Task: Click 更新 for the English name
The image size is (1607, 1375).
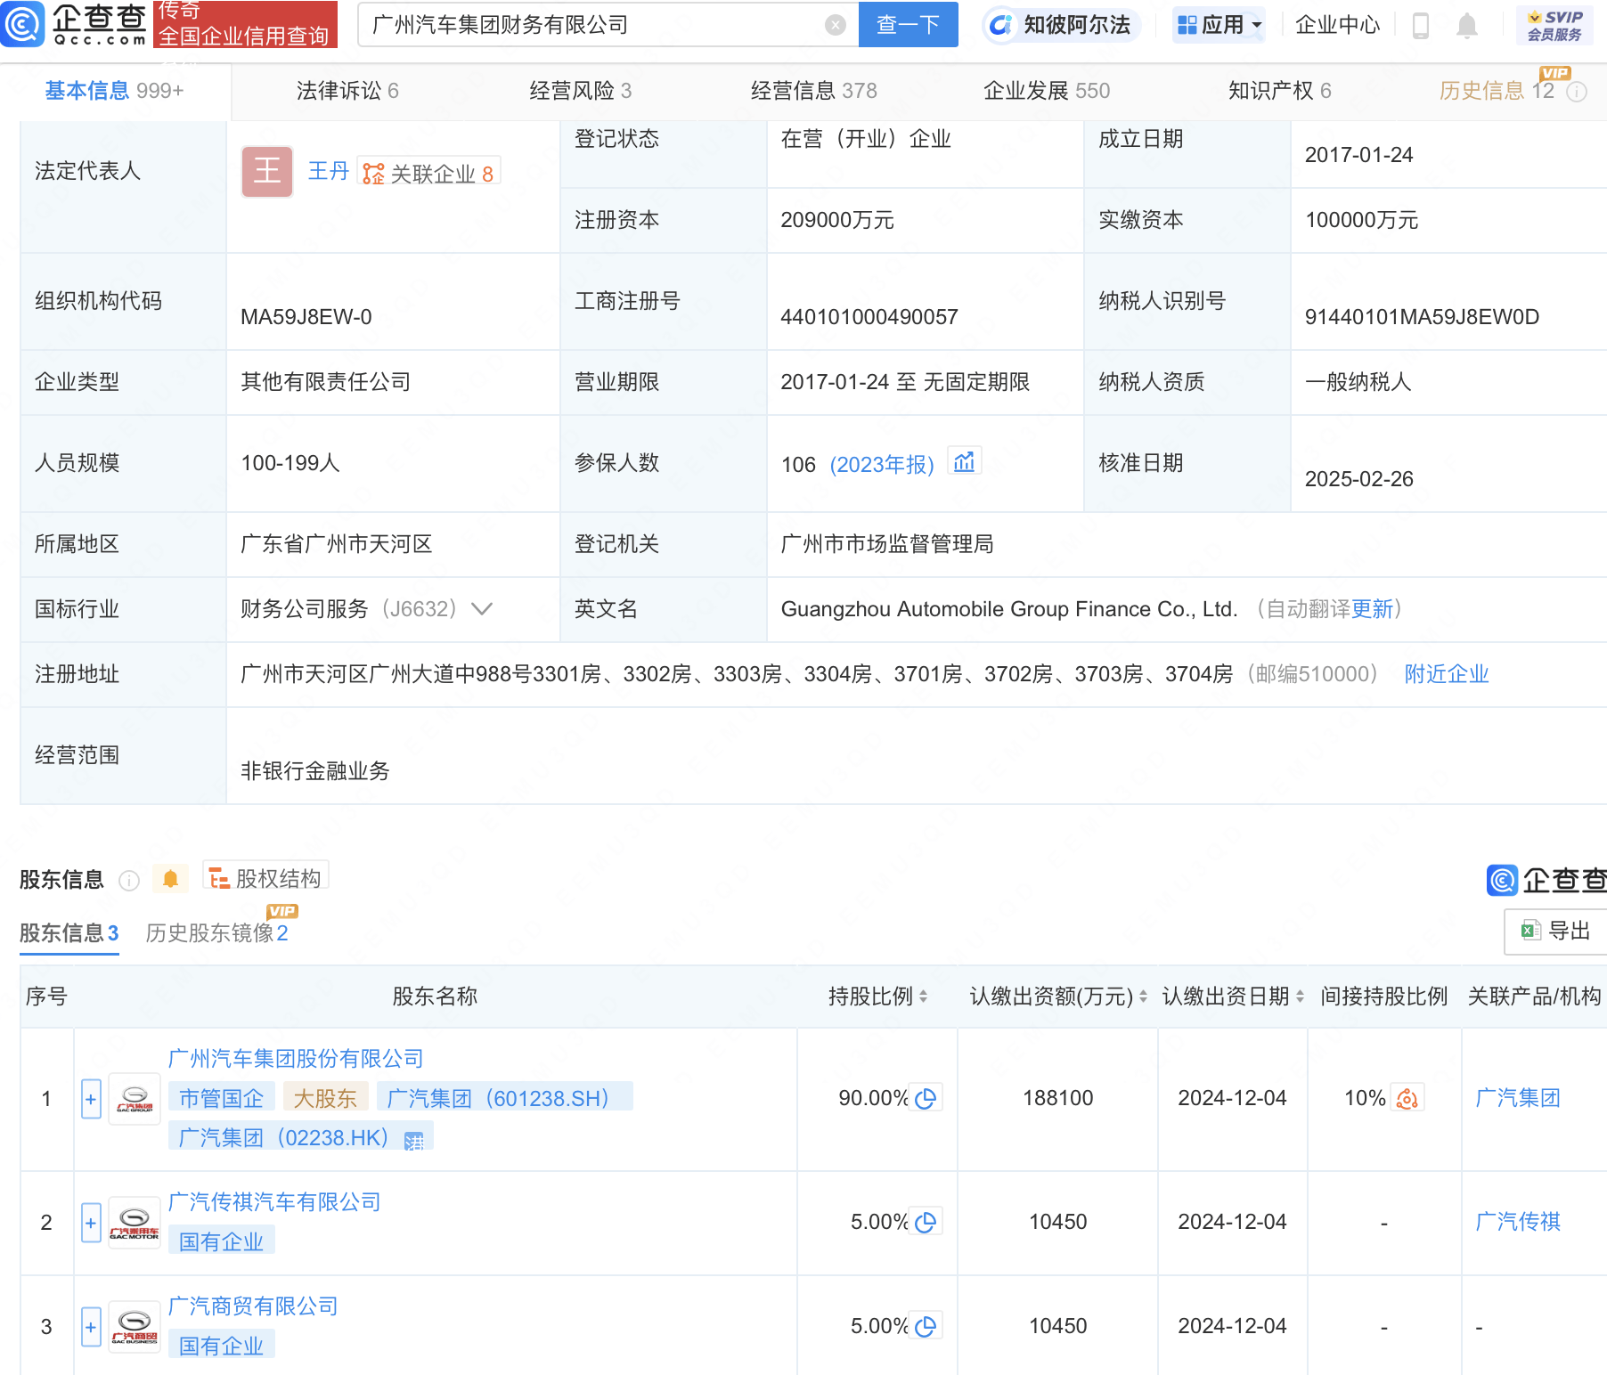Action: (1372, 609)
